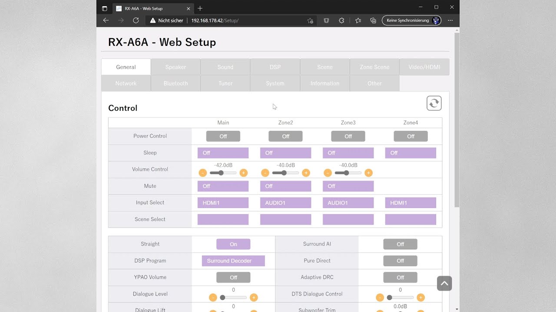The height and width of the screenshot is (312, 556).
Task: Open the Zone3 Mute dropdown
Action: click(348, 186)
